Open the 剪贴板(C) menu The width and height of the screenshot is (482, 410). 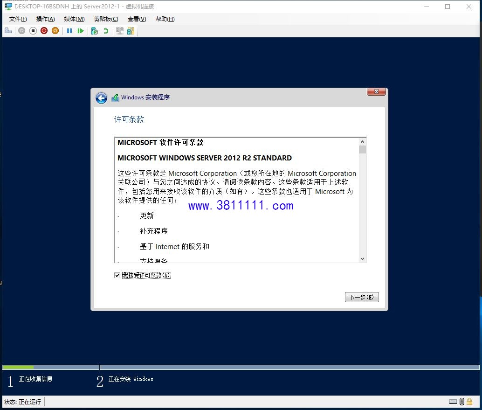(106, 19)
